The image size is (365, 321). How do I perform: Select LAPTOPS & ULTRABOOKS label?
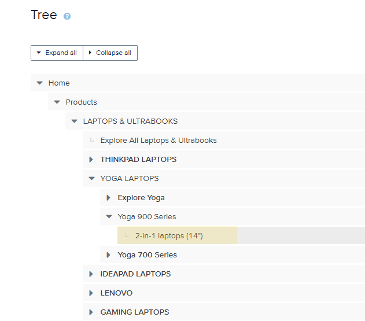[x=130, y=121]
